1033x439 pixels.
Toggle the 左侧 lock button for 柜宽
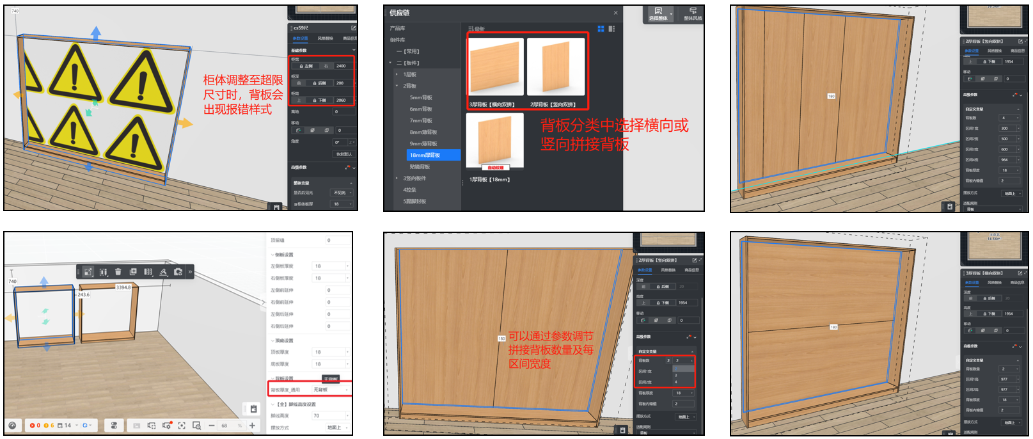tap(306, 66)
